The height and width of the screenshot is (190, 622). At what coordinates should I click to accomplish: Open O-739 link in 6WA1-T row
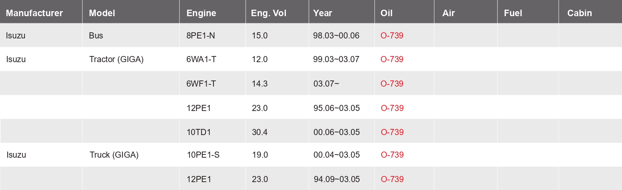[392, 59]
